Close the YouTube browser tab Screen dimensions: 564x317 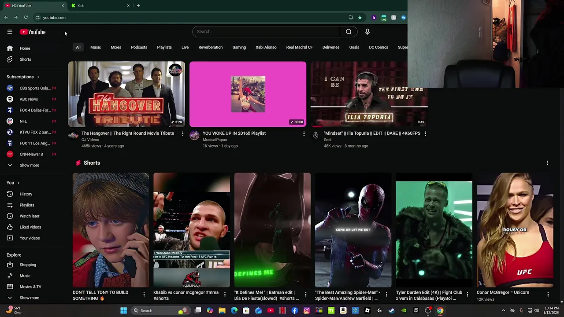(63, 6)
